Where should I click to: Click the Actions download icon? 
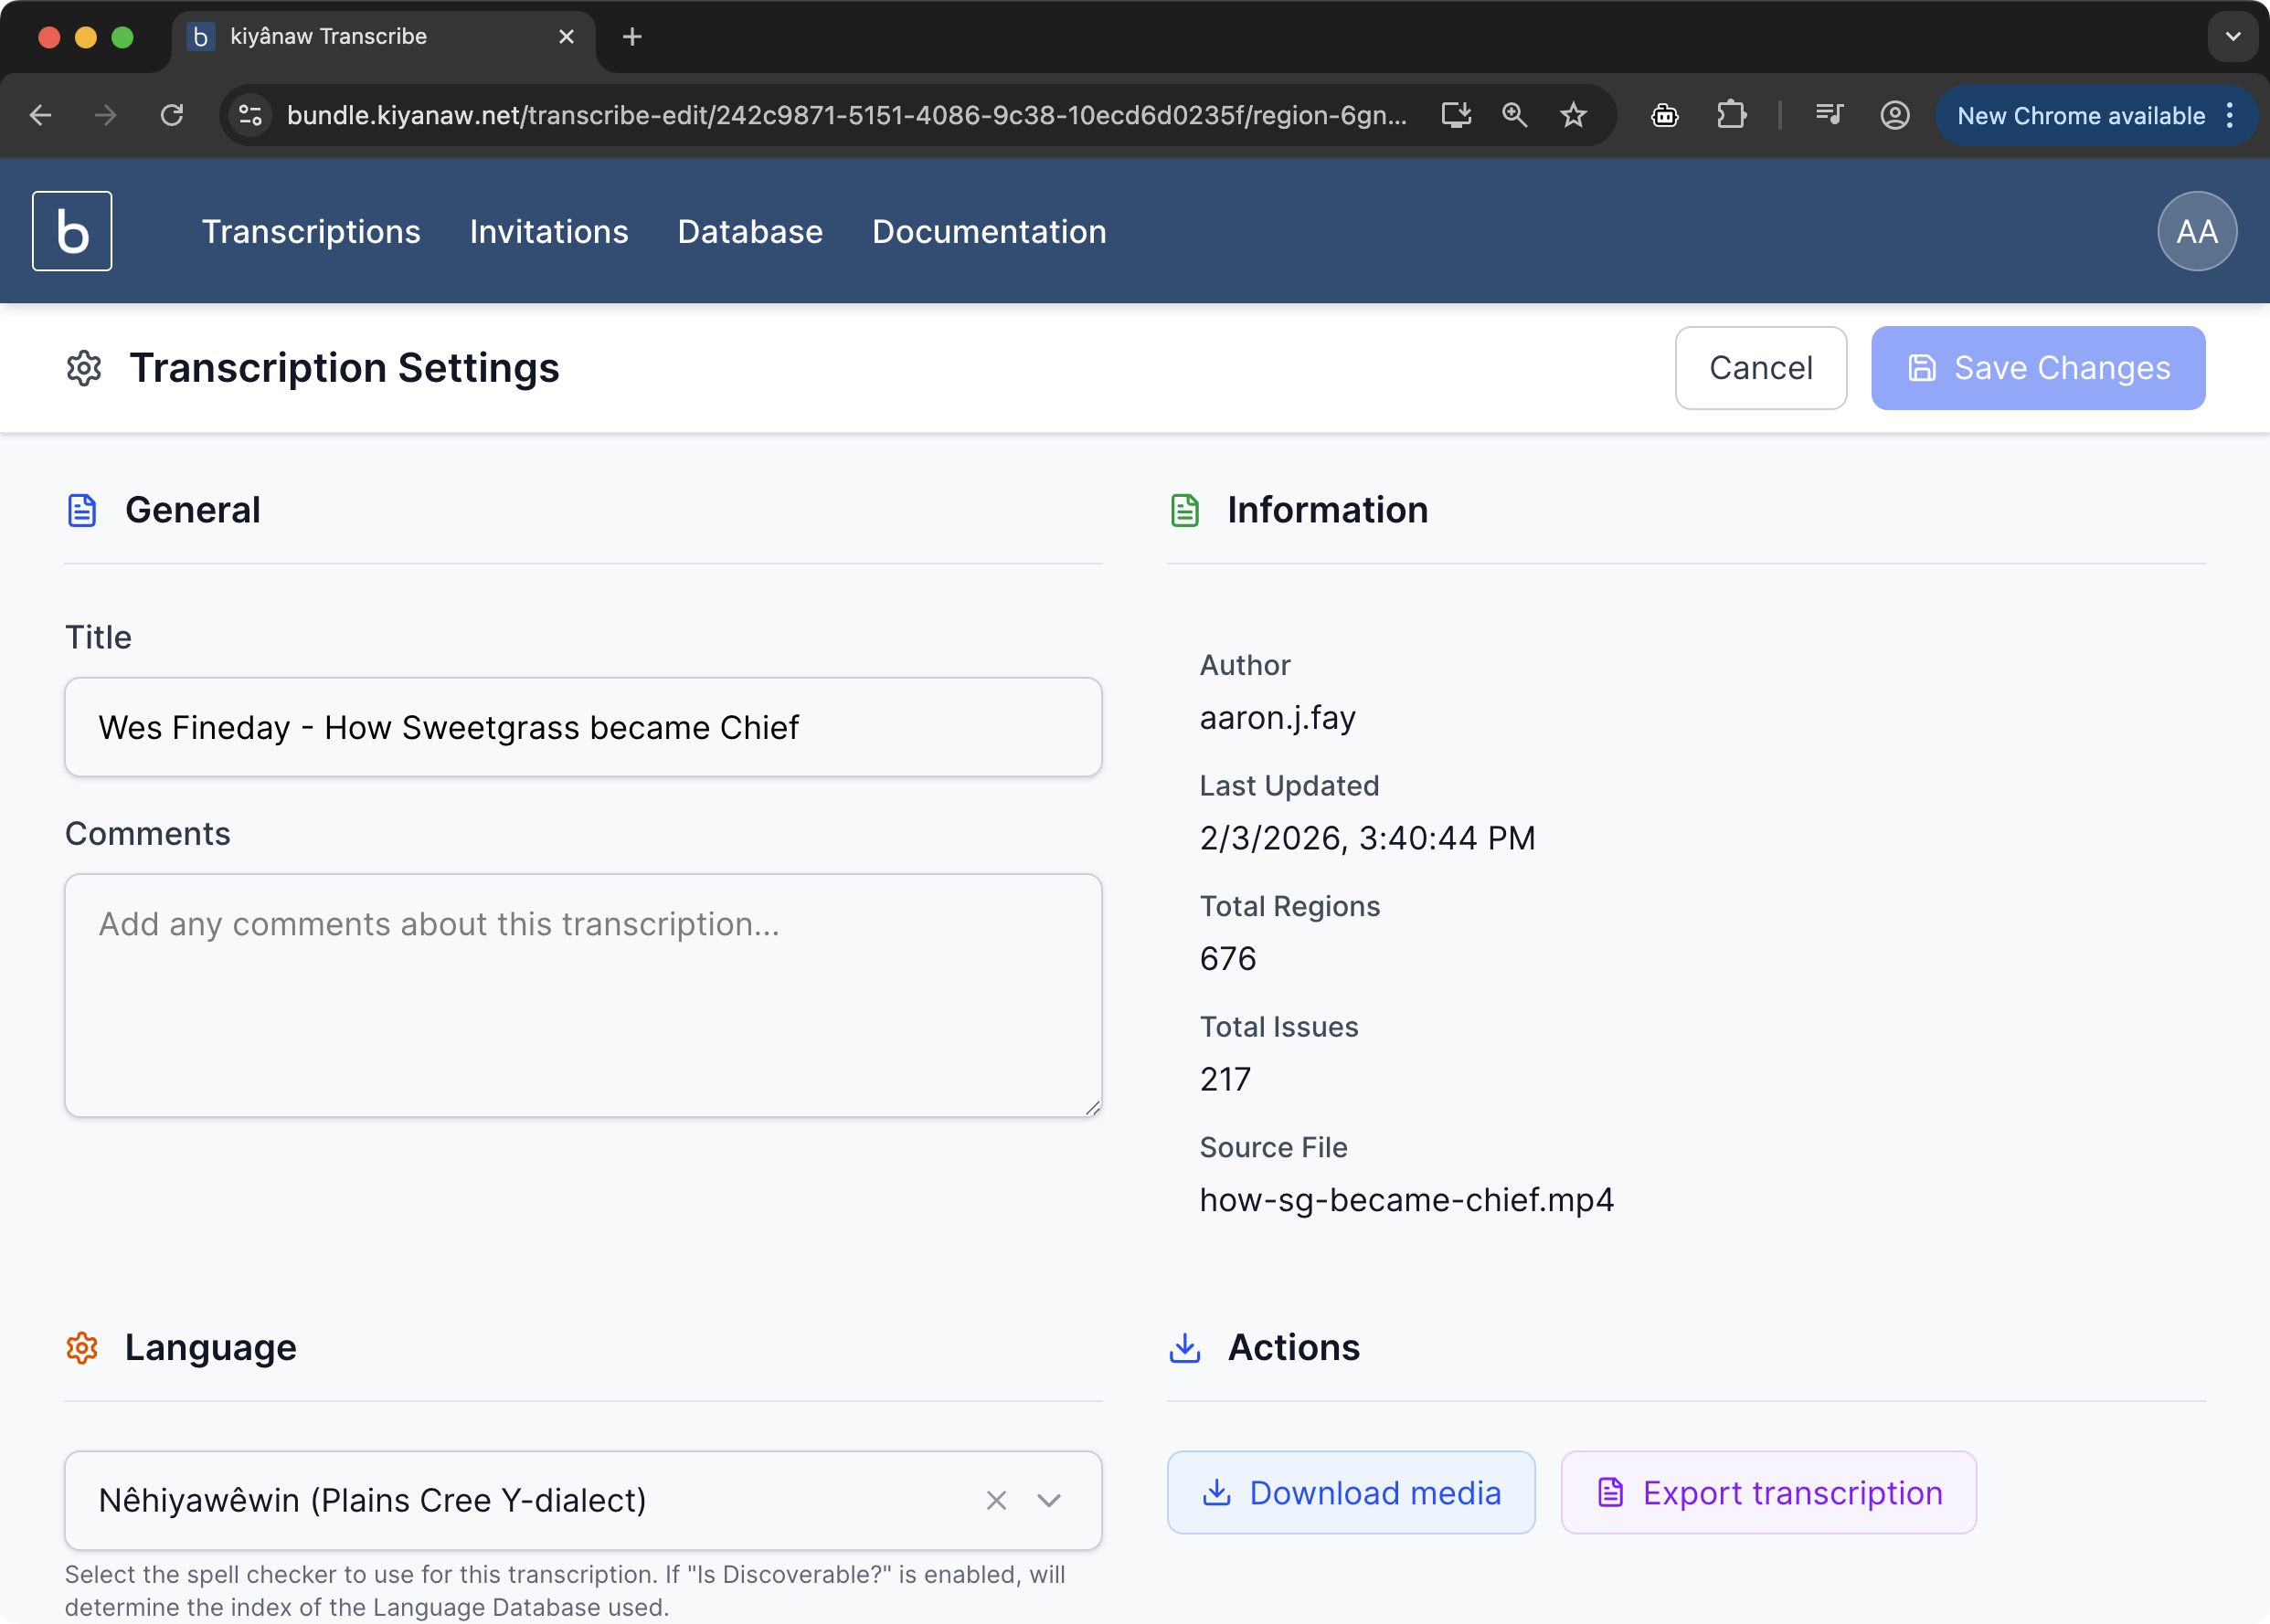click(1184, 1347)
